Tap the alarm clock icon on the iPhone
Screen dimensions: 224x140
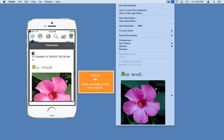32,36
